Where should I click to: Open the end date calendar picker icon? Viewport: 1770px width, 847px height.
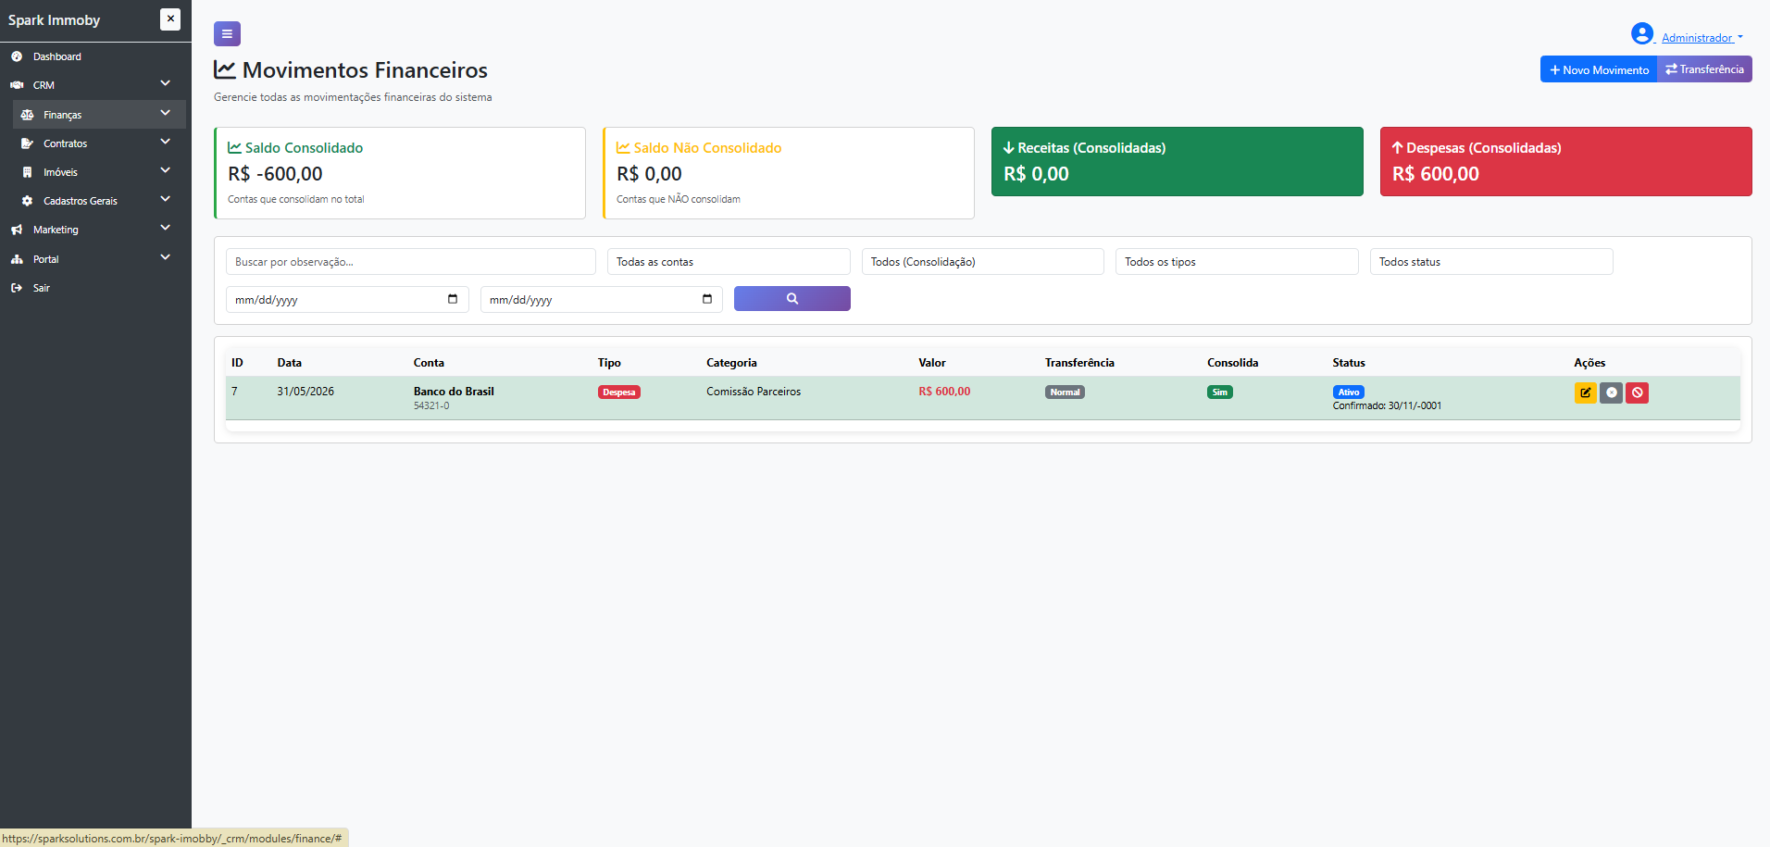(x=707, y=299)
